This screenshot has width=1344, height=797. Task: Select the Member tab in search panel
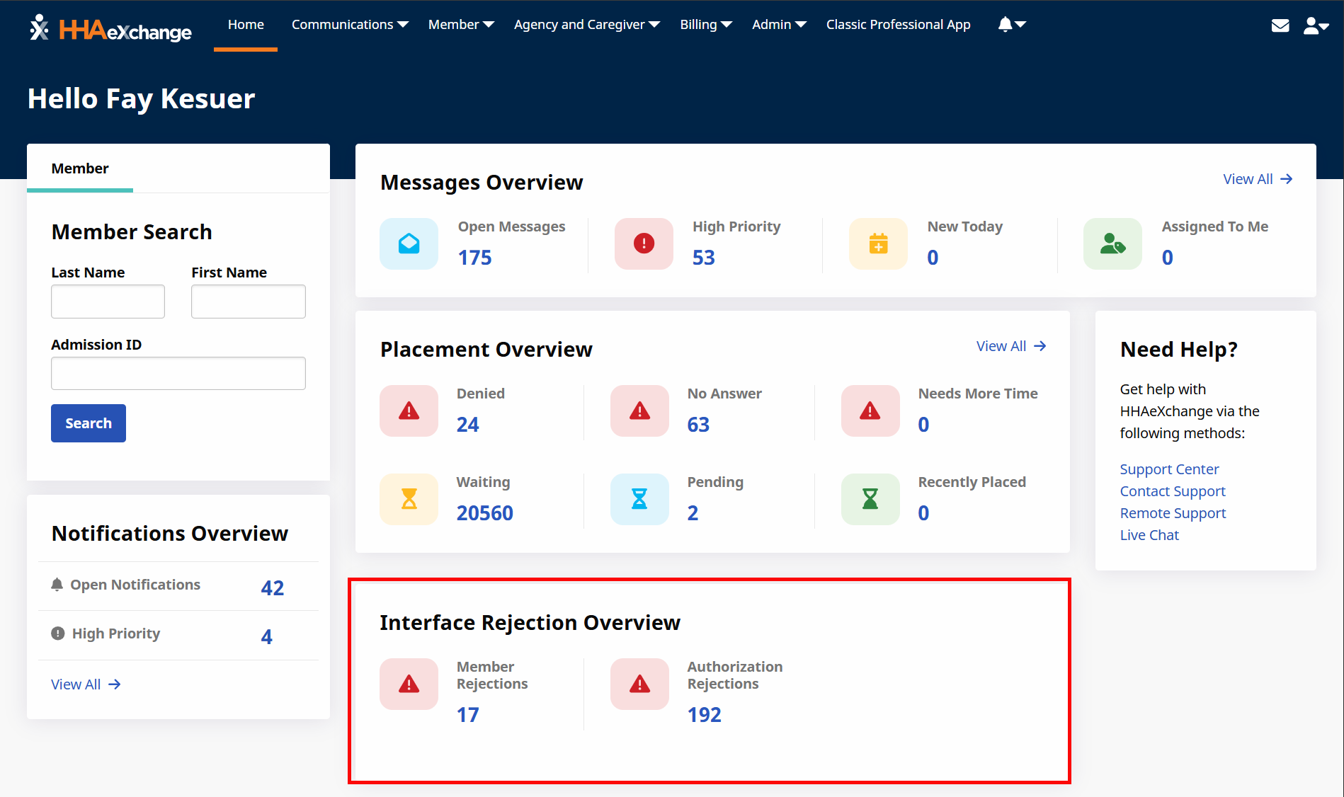click(80, 168)
